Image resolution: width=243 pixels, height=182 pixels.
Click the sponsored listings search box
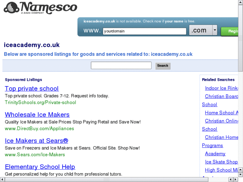click(121, 65)
